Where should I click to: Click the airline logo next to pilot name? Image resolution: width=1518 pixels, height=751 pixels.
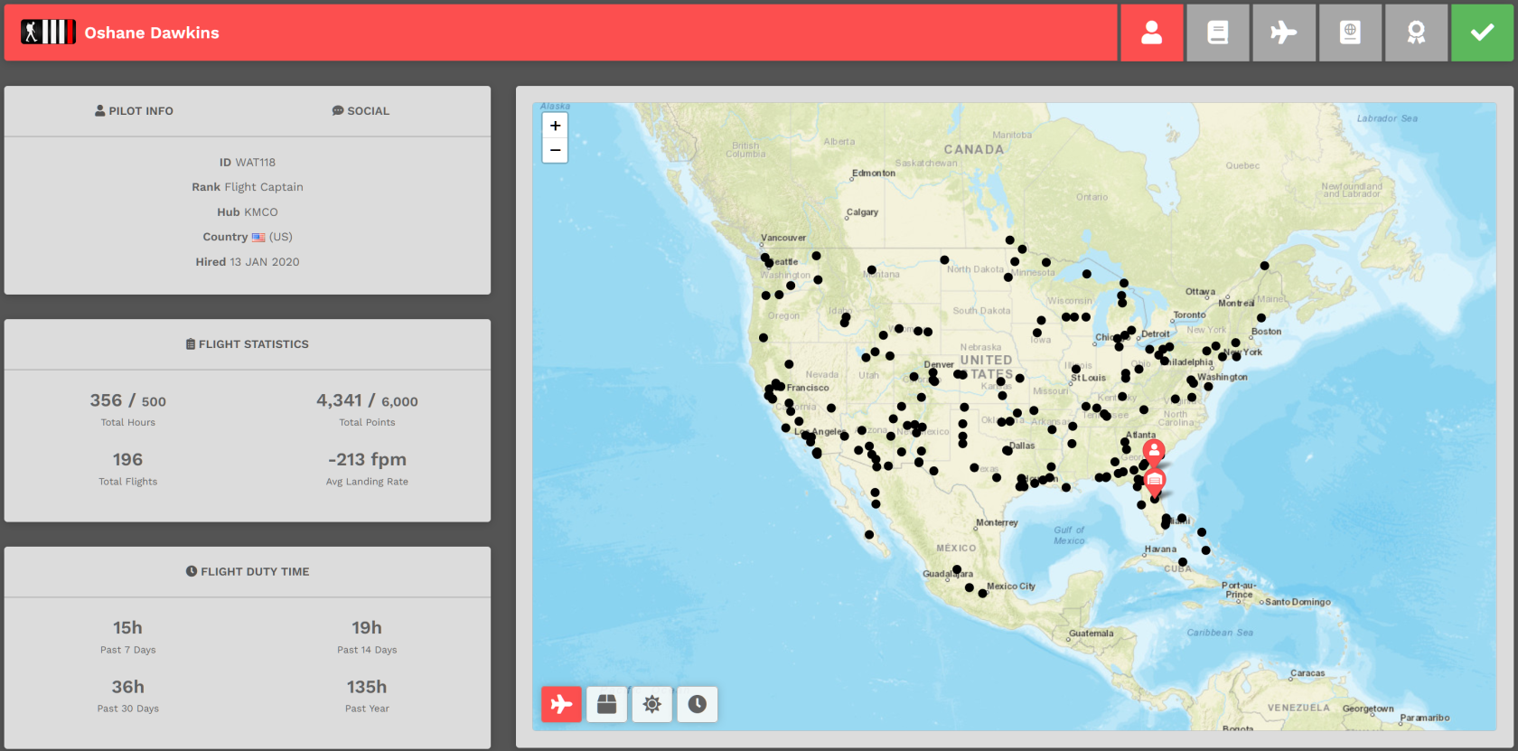point(48,33)
